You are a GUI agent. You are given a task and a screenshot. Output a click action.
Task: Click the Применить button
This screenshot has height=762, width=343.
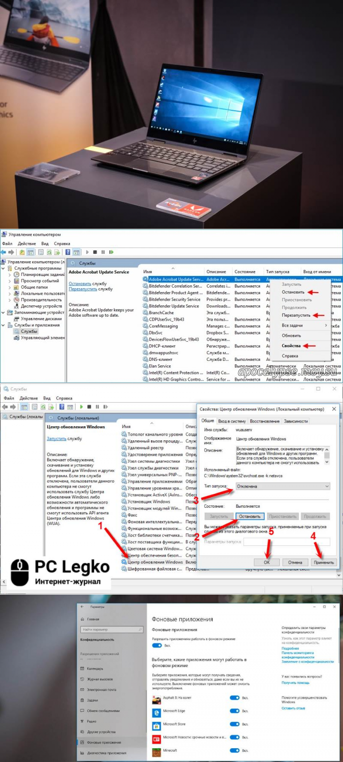323,562
